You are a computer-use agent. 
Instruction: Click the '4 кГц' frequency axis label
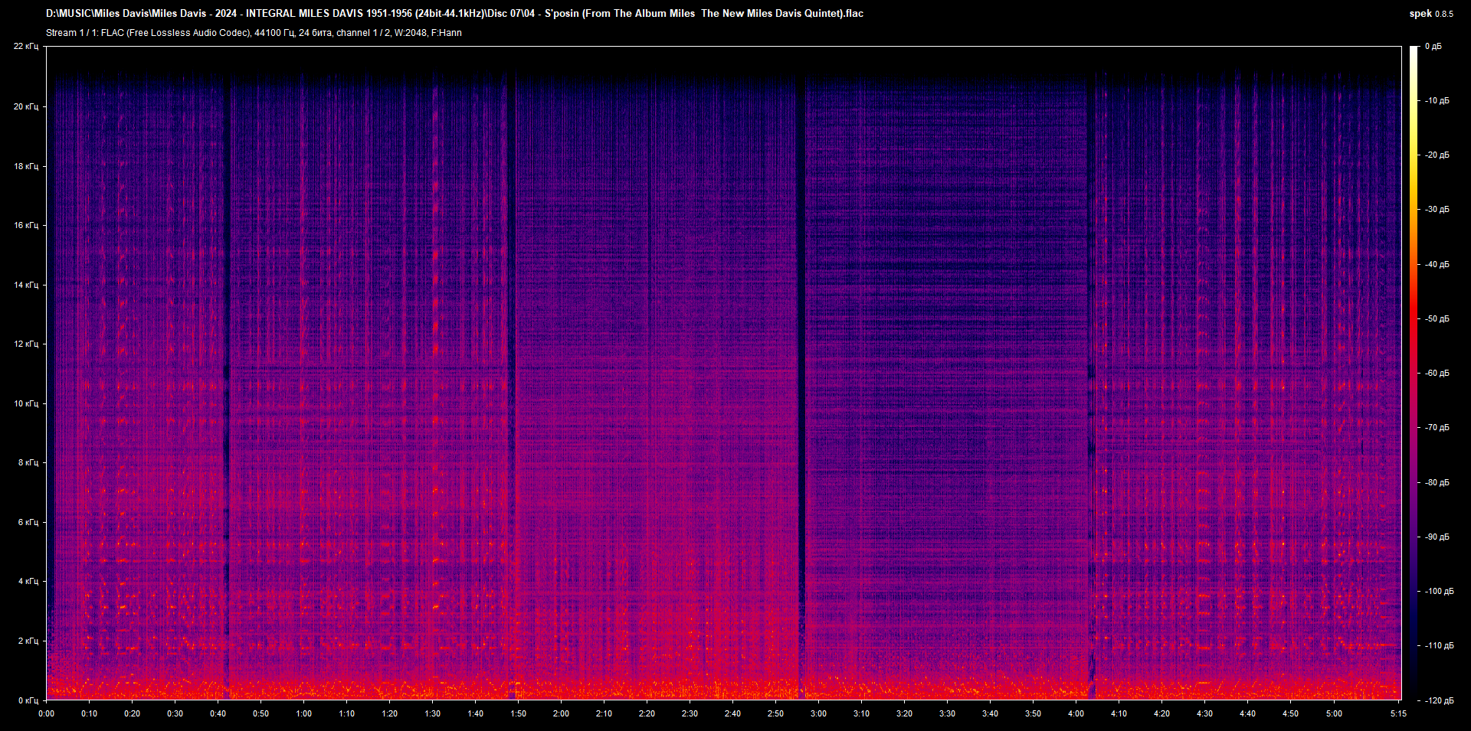pos(28,581)
